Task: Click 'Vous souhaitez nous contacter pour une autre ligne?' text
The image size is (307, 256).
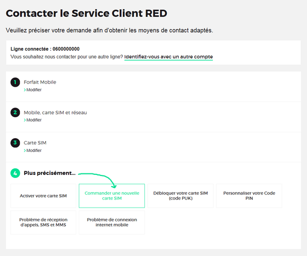Action: (67, 57)
